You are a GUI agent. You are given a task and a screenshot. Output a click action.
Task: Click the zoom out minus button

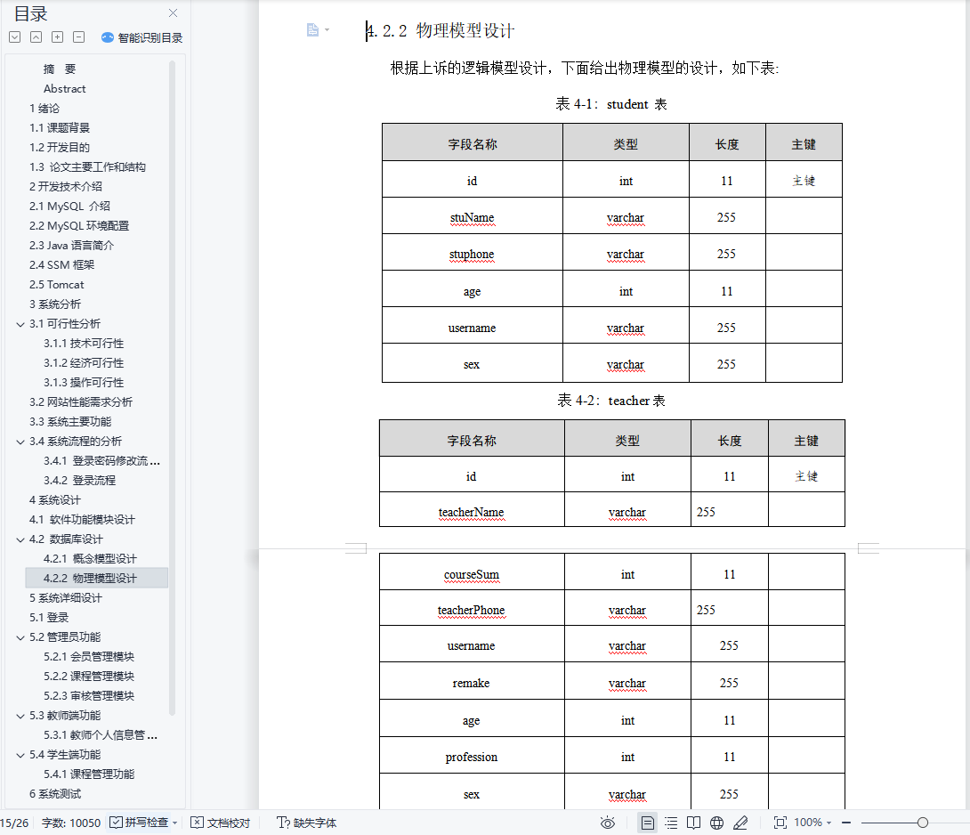(x=846, y=823)
